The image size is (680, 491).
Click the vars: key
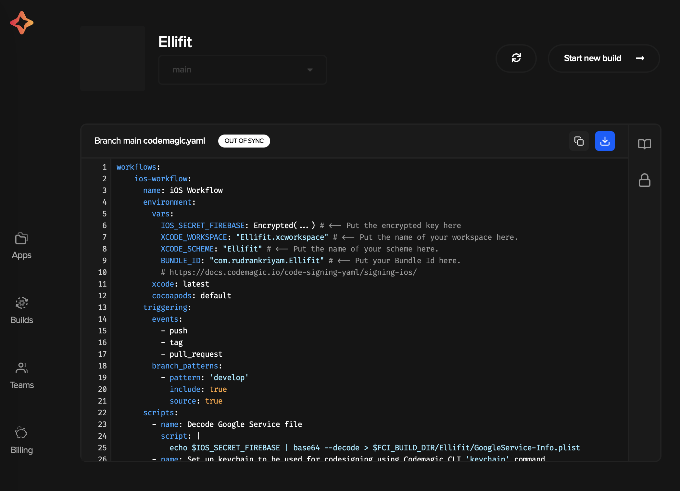[163, 214]
